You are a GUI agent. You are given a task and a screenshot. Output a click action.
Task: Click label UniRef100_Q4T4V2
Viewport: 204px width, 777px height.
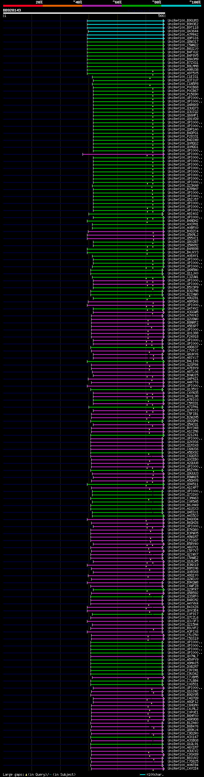[x=183, y=309]
